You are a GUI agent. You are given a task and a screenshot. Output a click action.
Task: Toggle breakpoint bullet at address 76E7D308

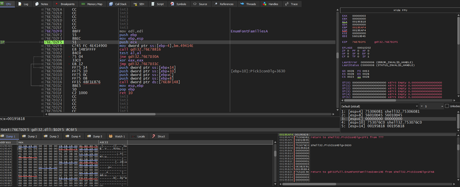point(42,64)
